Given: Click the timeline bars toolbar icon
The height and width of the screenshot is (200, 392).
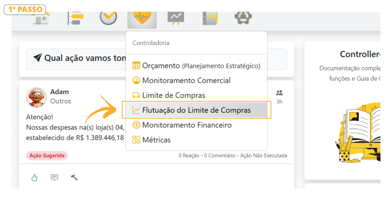Looking at the screenshot, I should pyautogui.click(x=75, y=18).
